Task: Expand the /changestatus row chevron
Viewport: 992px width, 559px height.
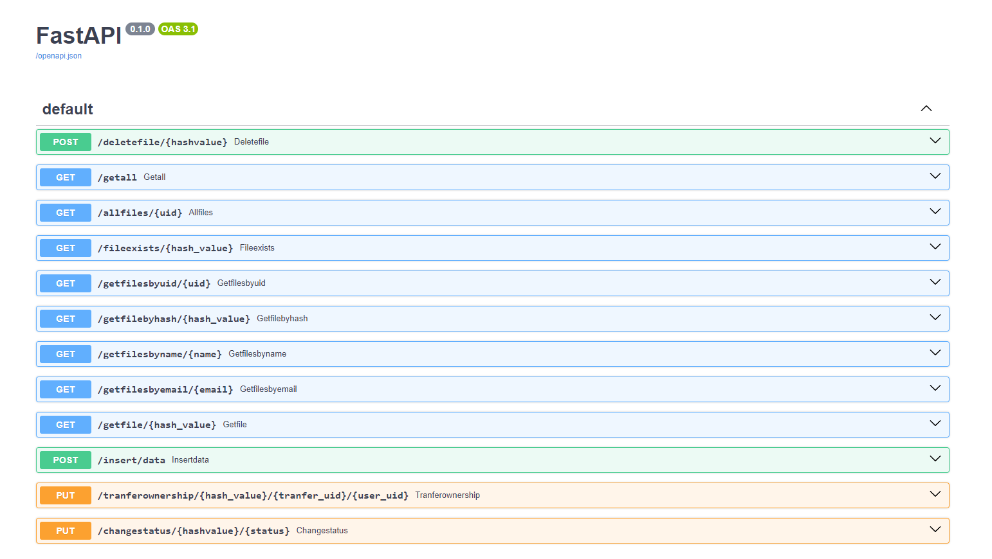Action: (935, 529)
